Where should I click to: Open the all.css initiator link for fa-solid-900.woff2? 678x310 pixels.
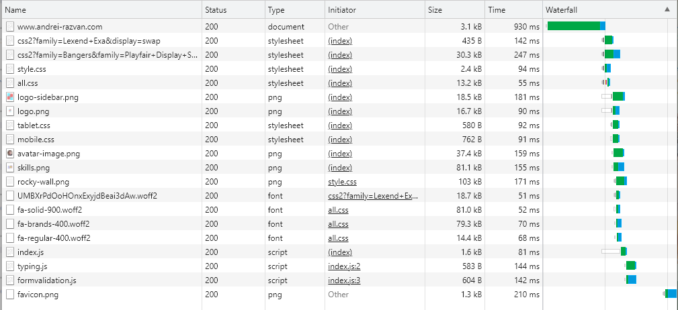[338, 210]
